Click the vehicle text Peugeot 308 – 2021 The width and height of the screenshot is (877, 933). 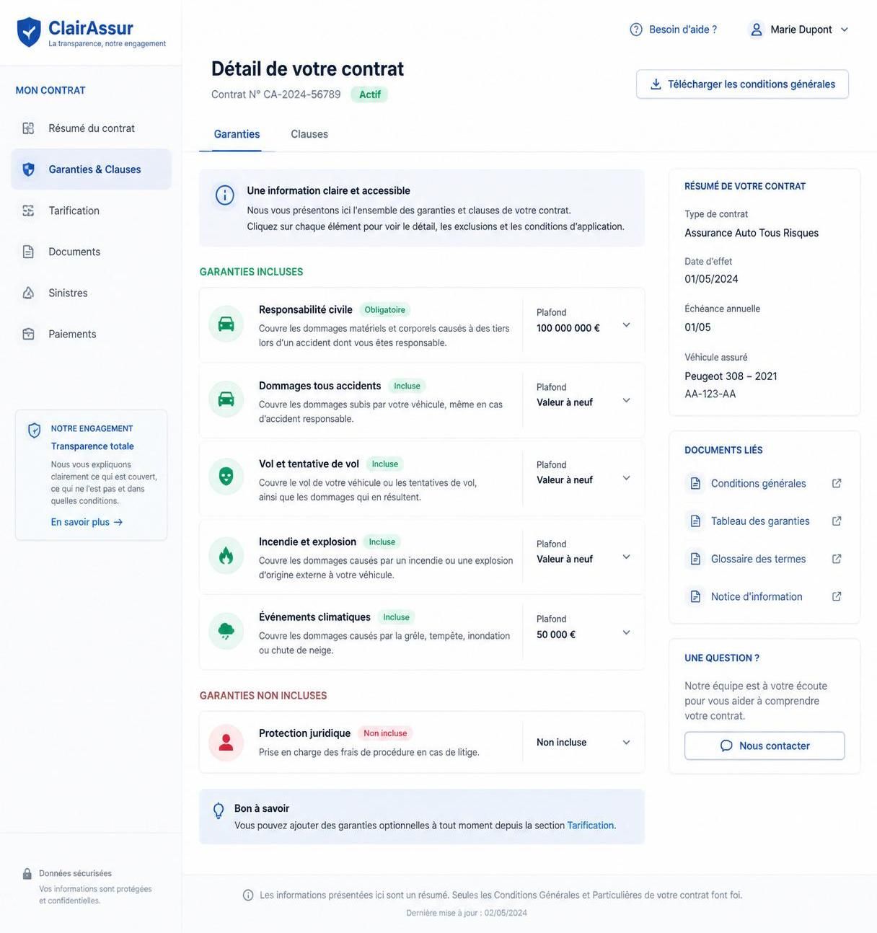click(x=731, y=376)
